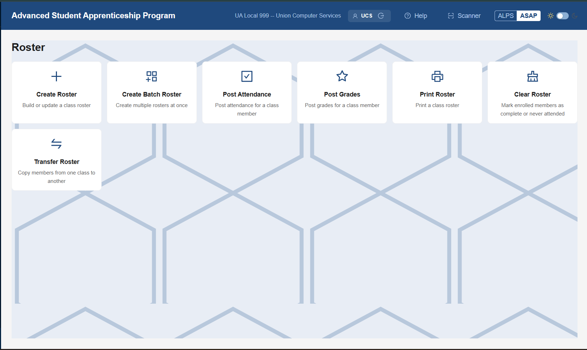Click the checkmark icon on Post Attendance card

tap(247, 76)
